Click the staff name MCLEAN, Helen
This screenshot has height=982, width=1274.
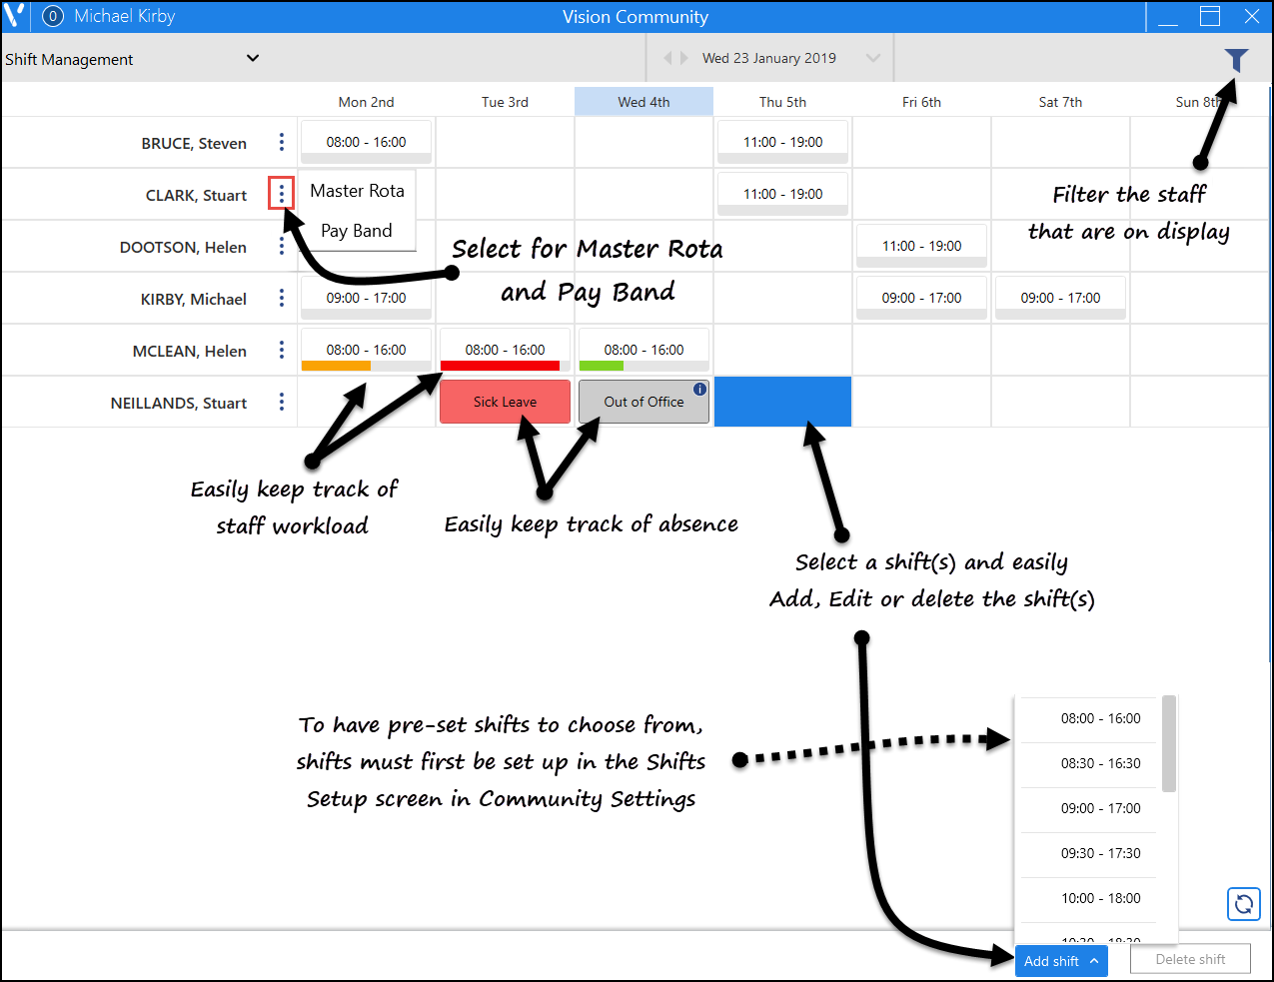189,351
